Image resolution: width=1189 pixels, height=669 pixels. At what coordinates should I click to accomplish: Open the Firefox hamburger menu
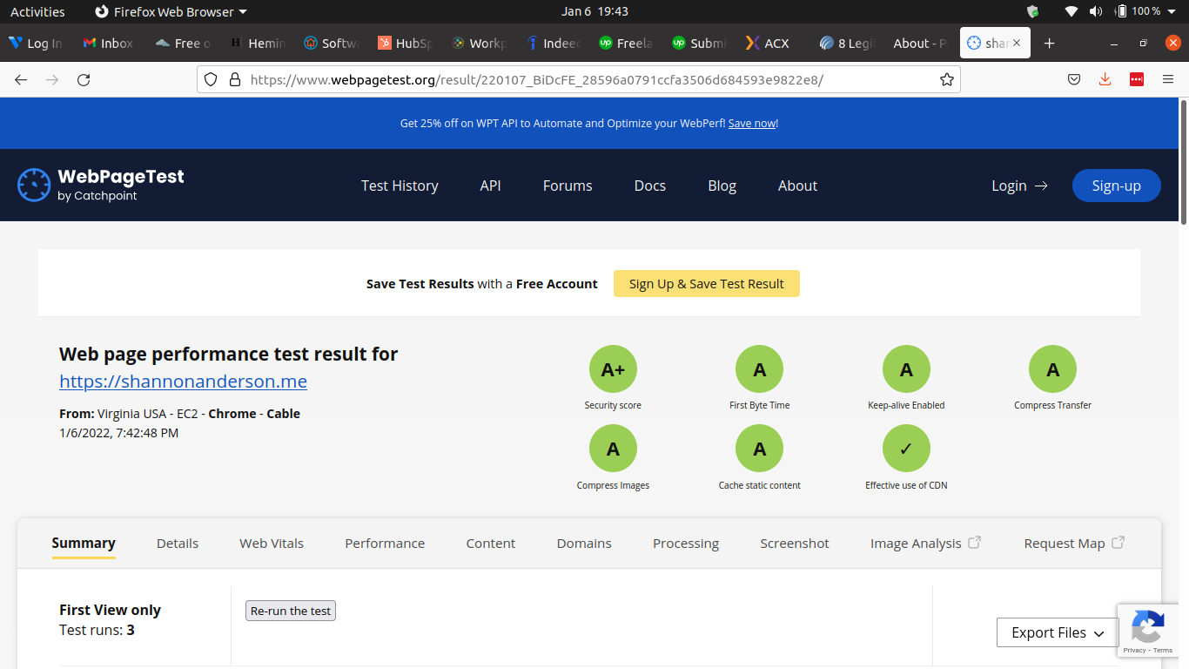click(1168, 79)
